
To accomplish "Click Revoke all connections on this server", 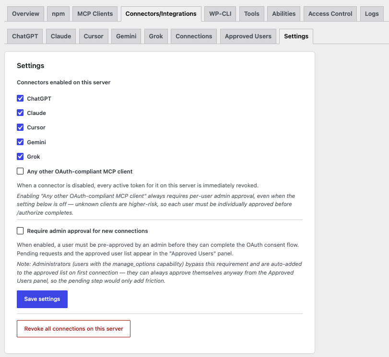I will click(x=74, y=329).
